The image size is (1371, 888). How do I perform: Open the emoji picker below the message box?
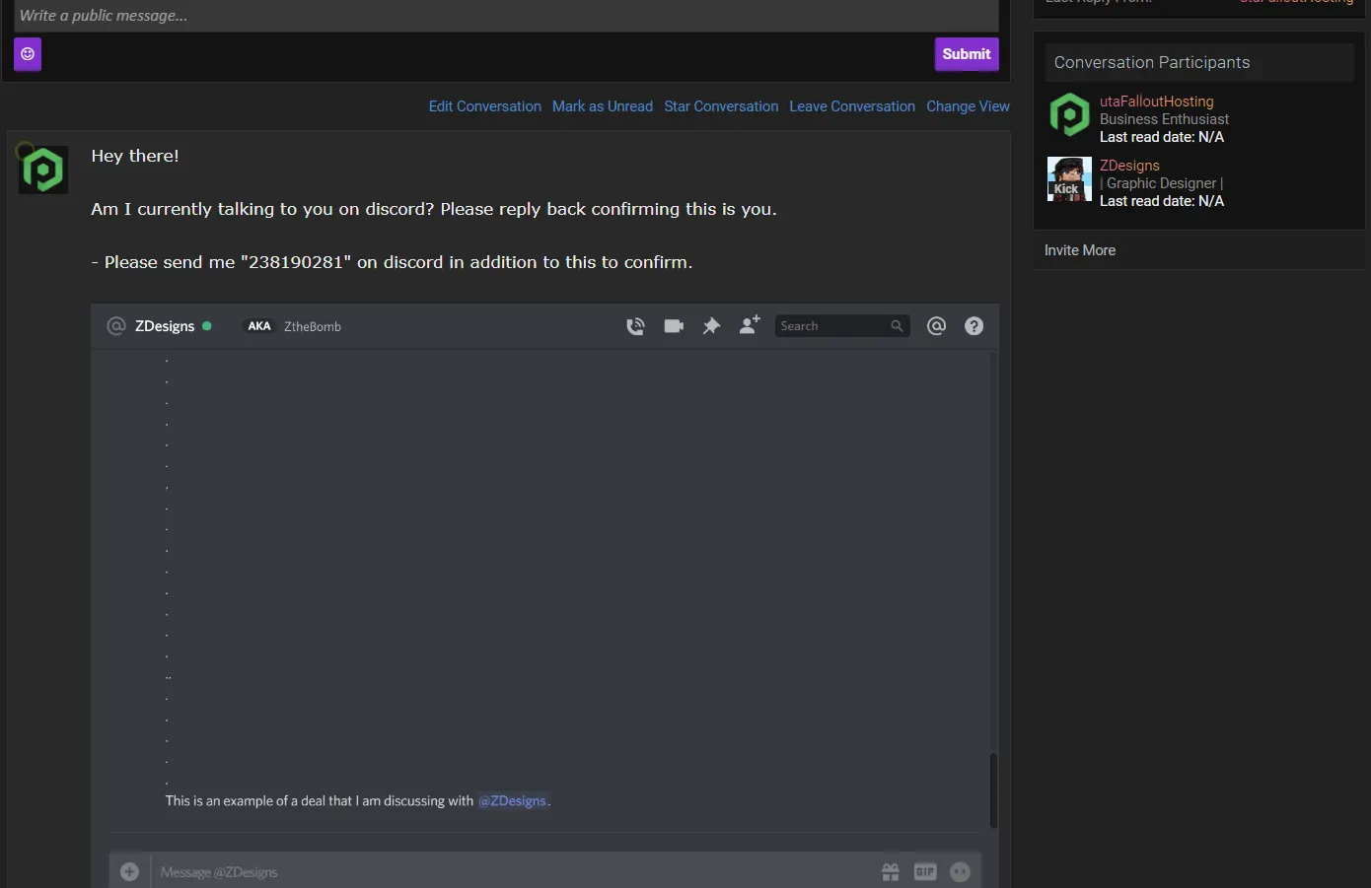[x=28, y=54]
